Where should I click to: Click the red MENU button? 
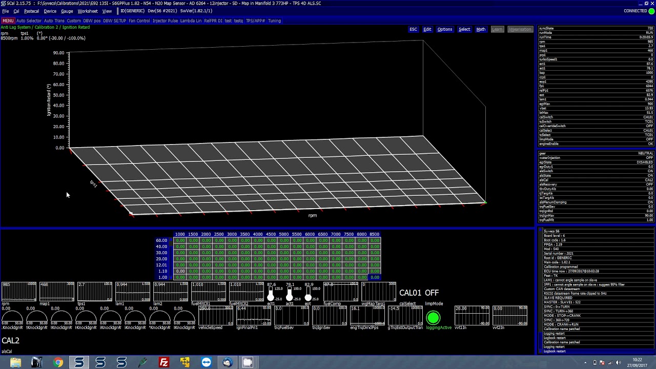point(8,21)
